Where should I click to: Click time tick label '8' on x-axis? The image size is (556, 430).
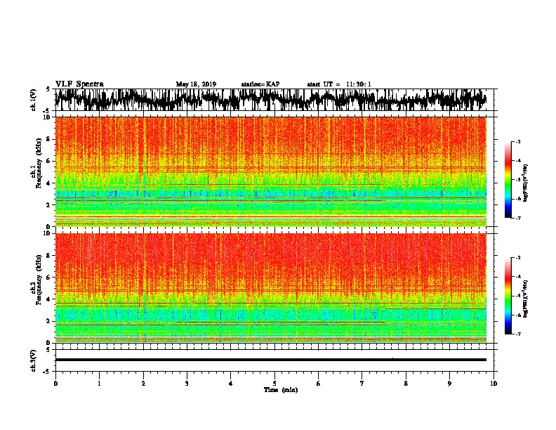pyautogui.click(x=406, y=384)
